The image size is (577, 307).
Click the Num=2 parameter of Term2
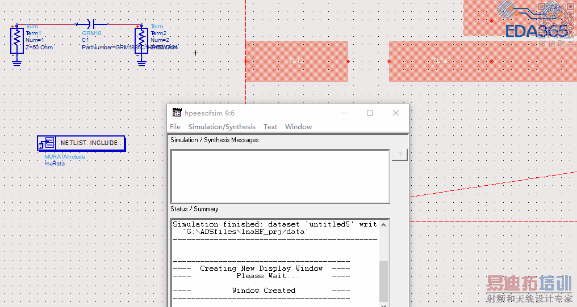(x=160, y=40)
